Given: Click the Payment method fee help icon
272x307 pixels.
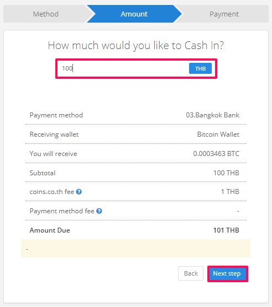Looking at the screenshot, I should (x=99, y=211).
